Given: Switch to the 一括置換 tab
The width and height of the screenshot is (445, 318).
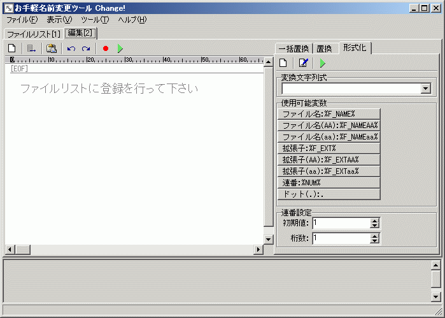Looking at the screenshot, I should (x=293, y=48).
